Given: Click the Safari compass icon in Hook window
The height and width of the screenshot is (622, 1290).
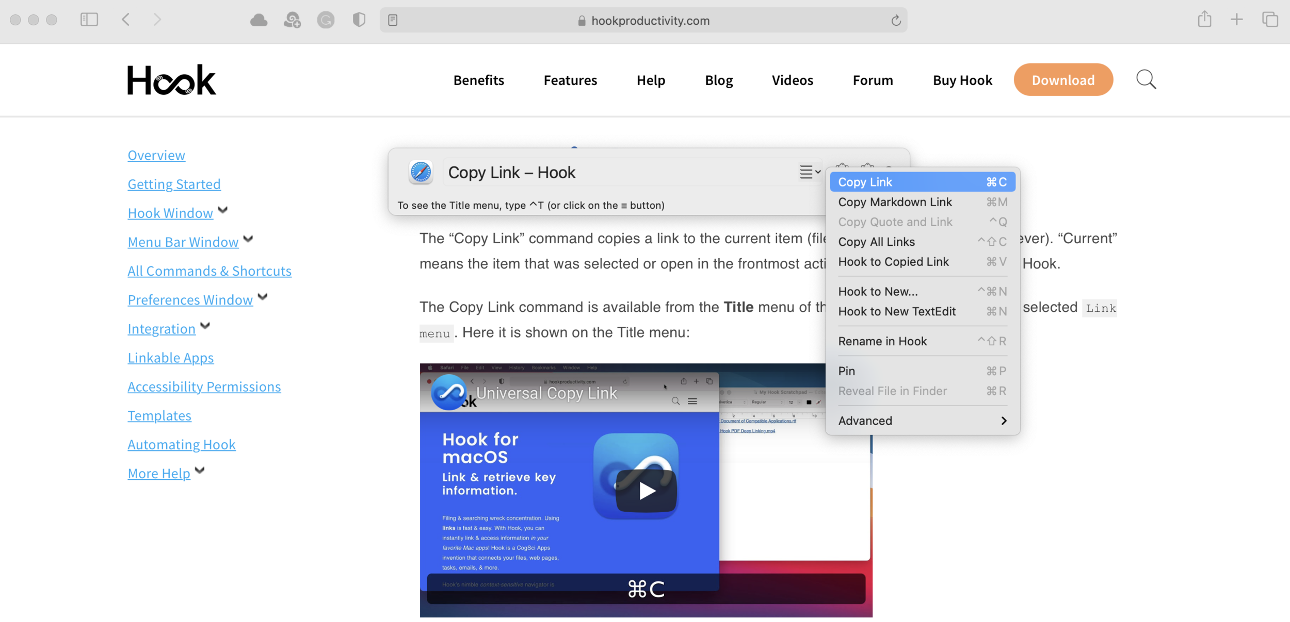Looking at the screenshot, I should [421, 172].
